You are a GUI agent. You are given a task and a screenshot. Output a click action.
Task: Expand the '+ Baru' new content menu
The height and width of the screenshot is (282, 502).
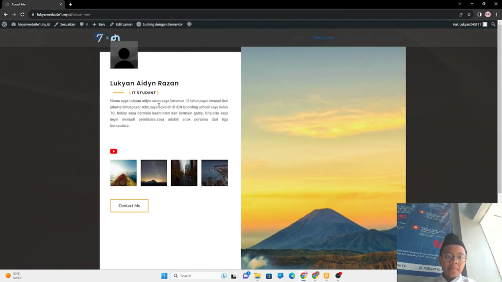(99, 24)
